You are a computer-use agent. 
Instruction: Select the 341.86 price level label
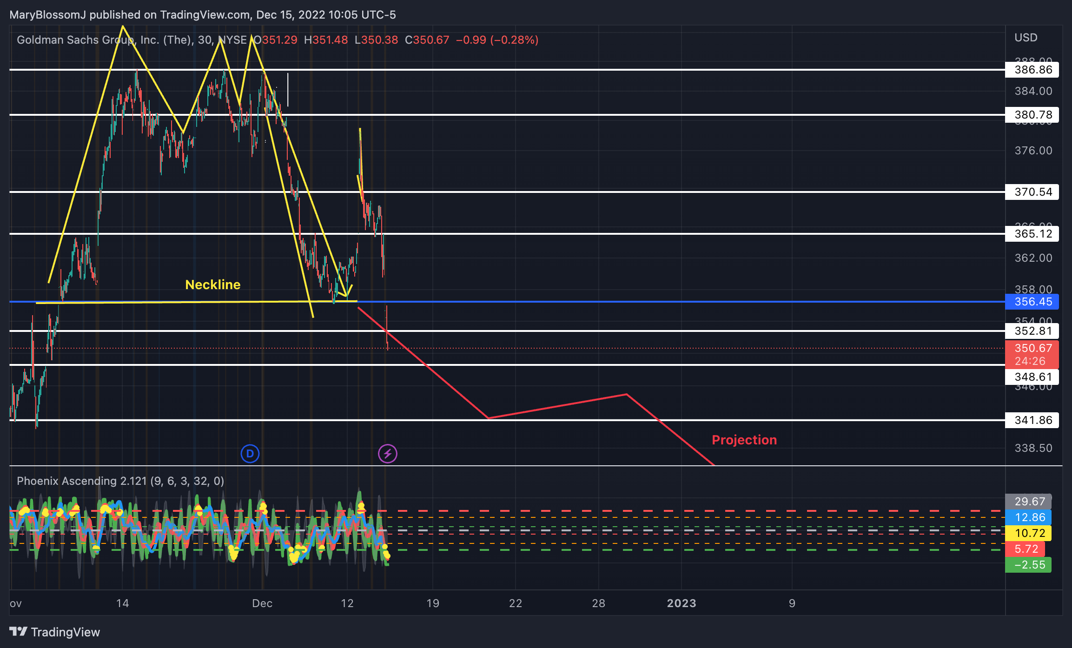point(1032,420)
